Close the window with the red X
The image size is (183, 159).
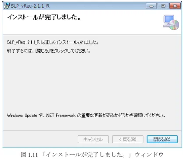(x=175, y=6)
